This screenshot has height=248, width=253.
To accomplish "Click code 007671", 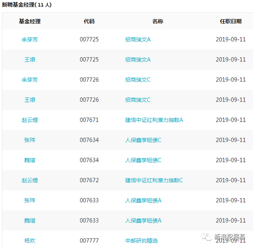I will (89, 120).
